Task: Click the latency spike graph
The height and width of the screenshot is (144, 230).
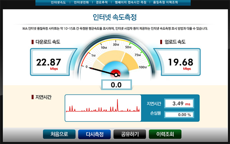Action: [x=103, y=108]
